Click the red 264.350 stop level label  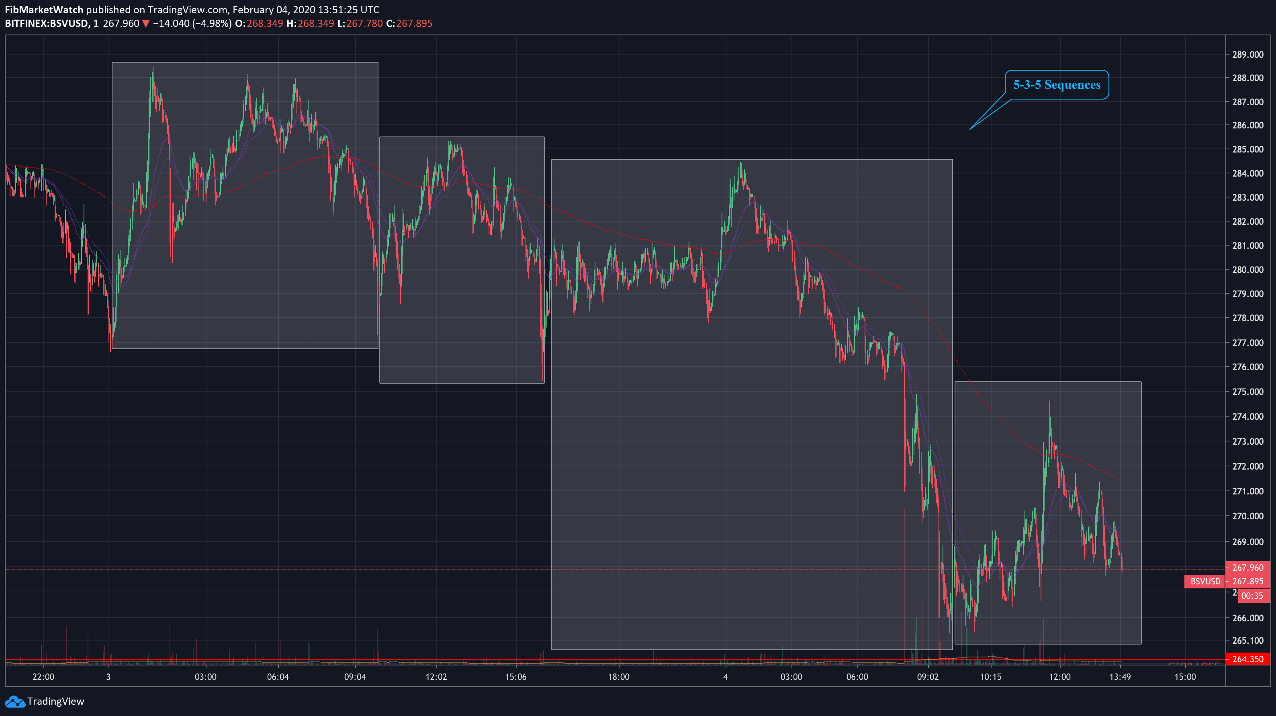click(x=1248, y=659)
